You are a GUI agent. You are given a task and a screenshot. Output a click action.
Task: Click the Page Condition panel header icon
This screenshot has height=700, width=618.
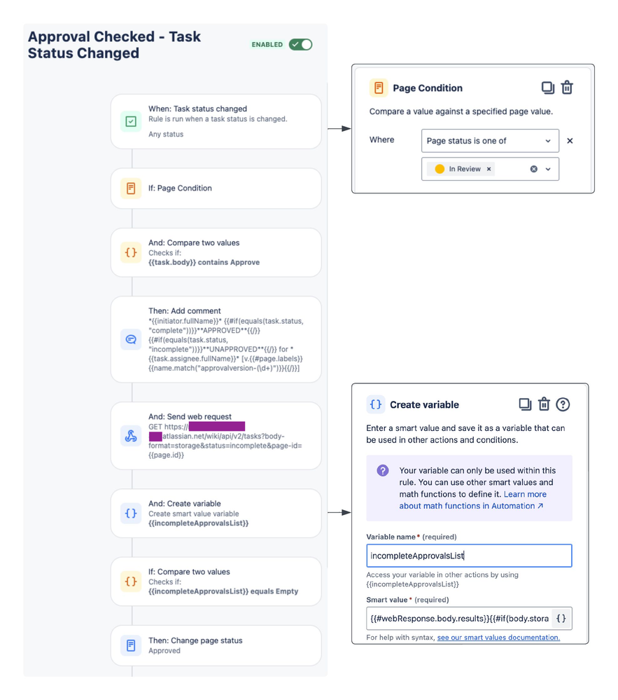coord(379,88)
